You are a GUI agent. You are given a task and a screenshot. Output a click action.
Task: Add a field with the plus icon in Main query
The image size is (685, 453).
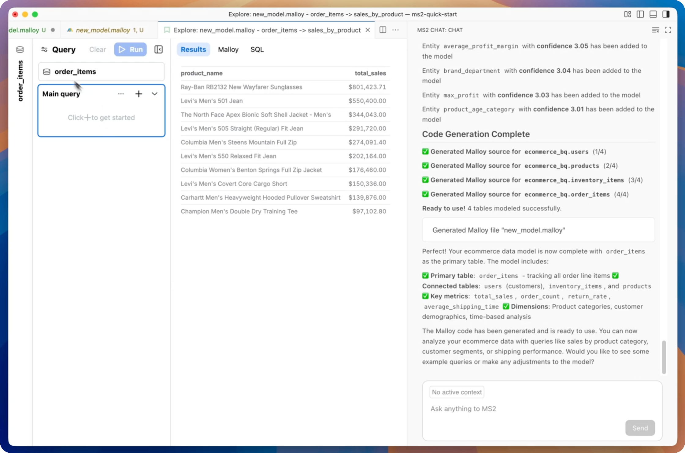(x=139, y=94)
